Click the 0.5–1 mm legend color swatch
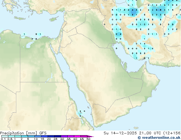This screenshot has height=140, width=181. point(11,136)
